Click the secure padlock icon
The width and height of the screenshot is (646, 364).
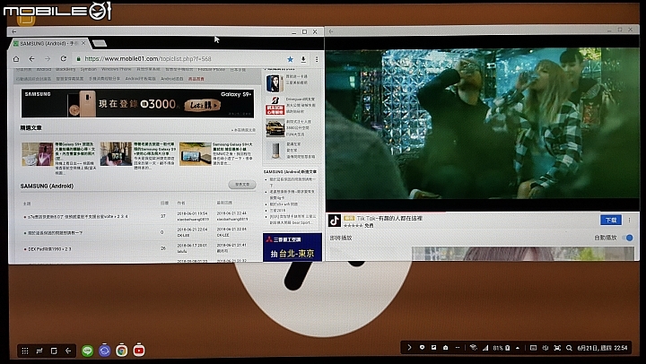click(79, 59)
